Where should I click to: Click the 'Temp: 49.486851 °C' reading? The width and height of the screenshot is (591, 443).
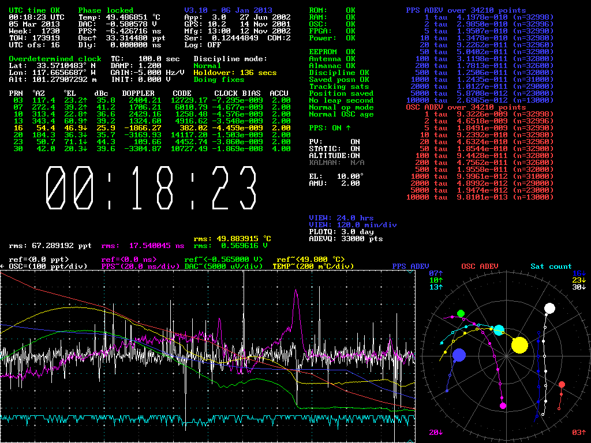pyautogui.click(x=119, y=17)
